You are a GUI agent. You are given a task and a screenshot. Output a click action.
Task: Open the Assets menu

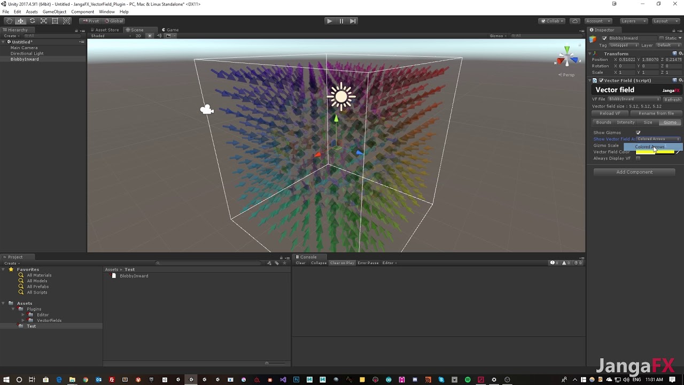click(x=32, y=12)
